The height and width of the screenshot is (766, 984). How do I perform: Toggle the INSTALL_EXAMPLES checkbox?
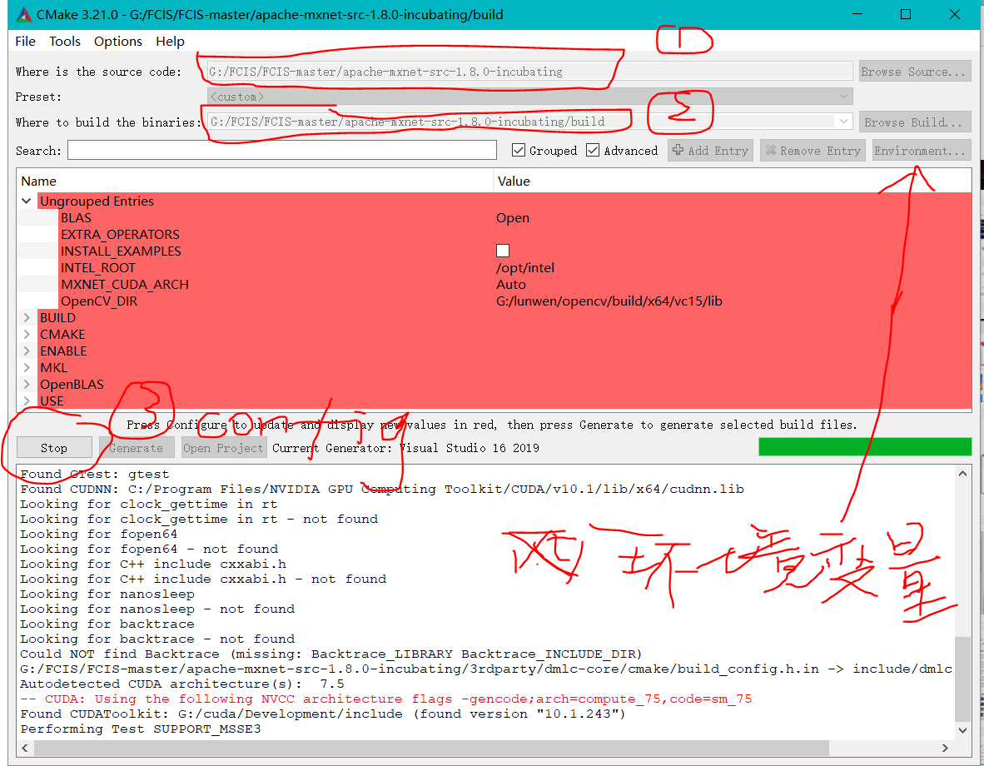click(x=503, y=251)
